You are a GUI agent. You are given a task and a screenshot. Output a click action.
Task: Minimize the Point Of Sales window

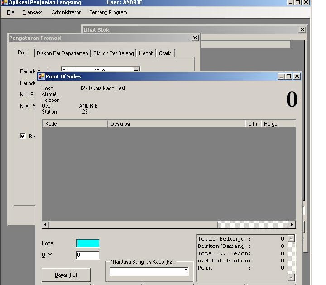pos(281,76)
